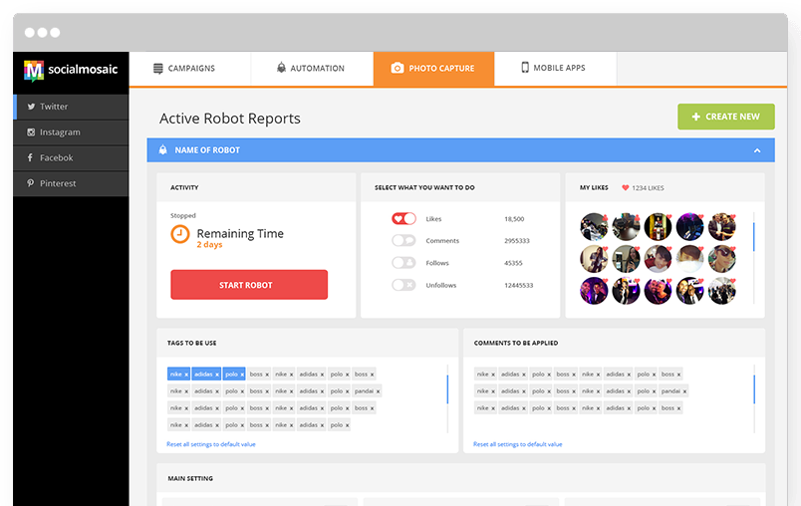Viewport: 801px width, 506px height.
Task: Remove the highlighted adidas tag
Action: [x=216, y=375]
